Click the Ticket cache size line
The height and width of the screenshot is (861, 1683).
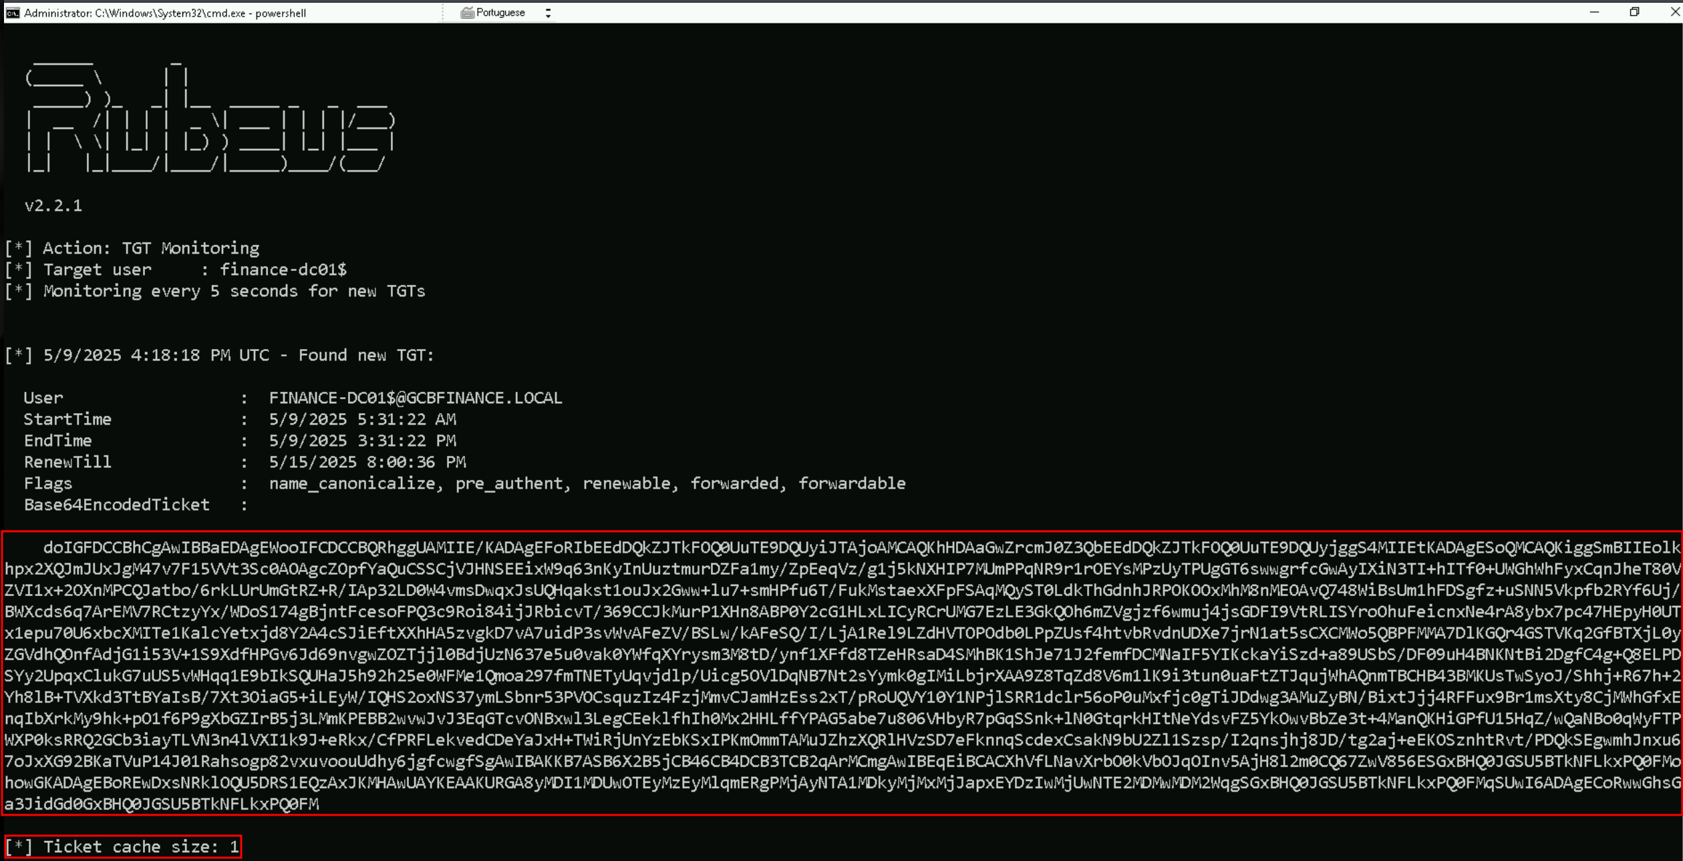point(122,847)
